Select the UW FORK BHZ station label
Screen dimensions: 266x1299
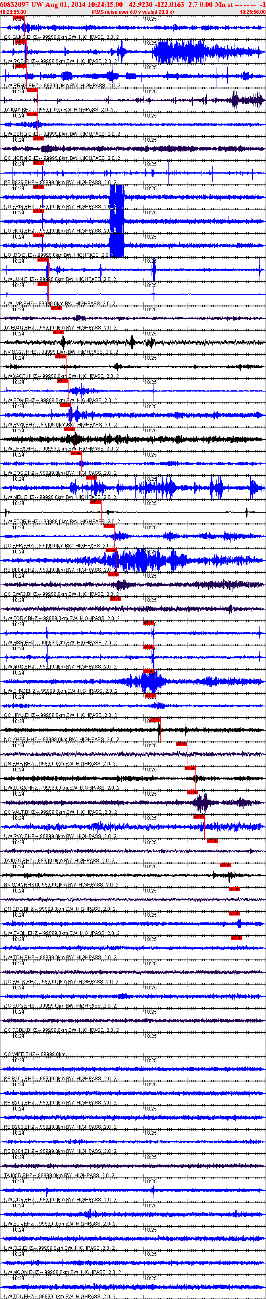62,618
